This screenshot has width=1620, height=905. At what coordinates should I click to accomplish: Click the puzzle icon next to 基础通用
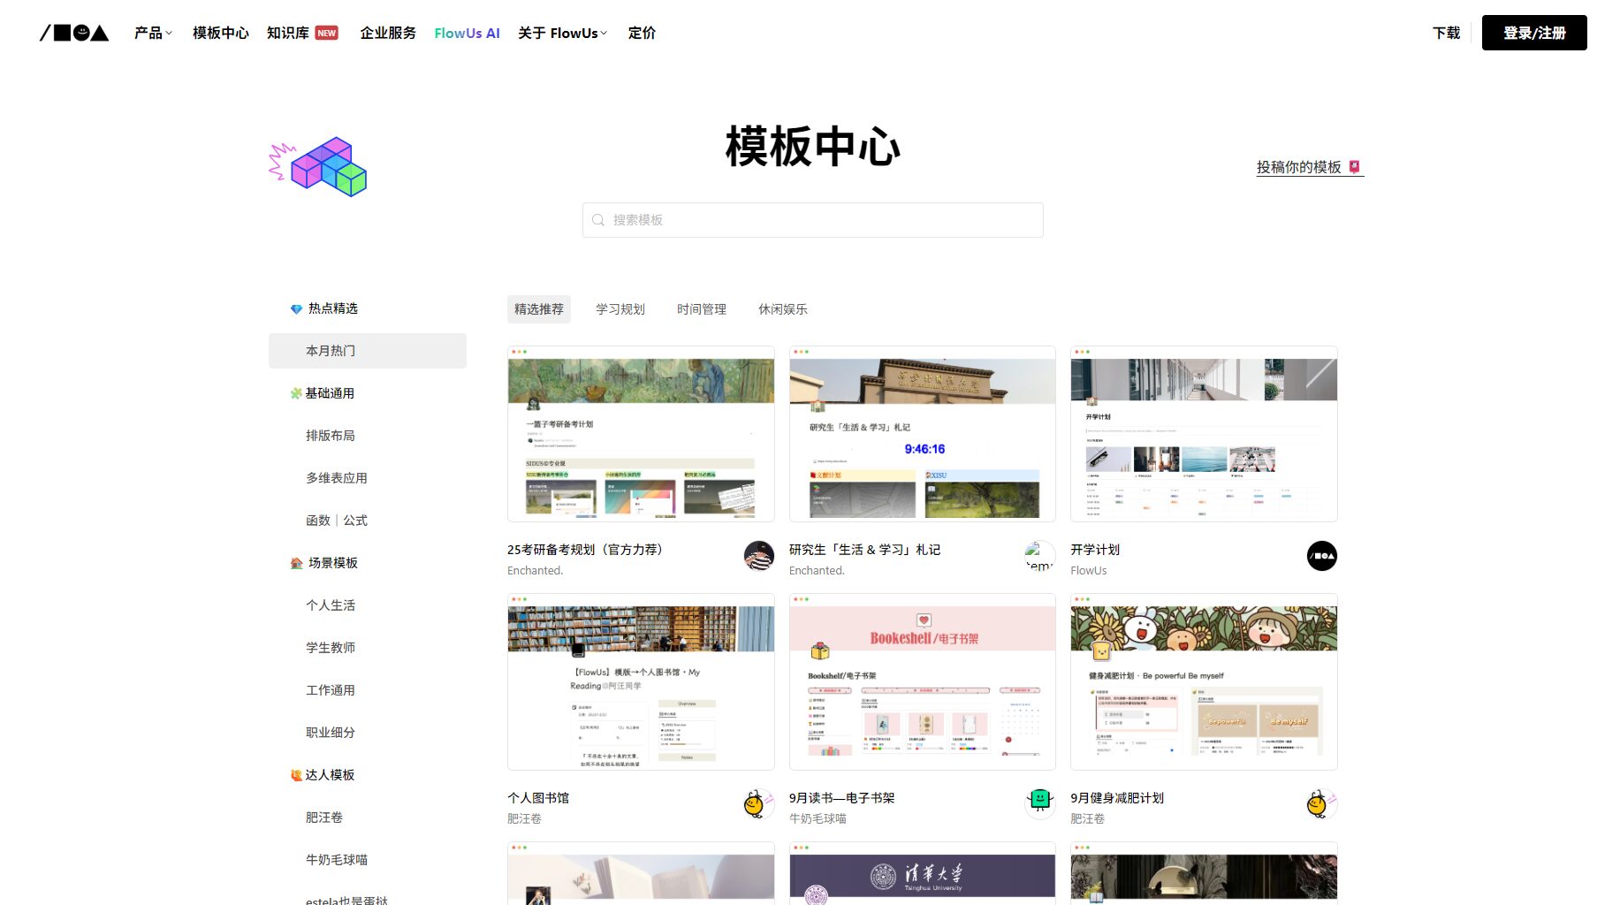click(x=295, y=392)
